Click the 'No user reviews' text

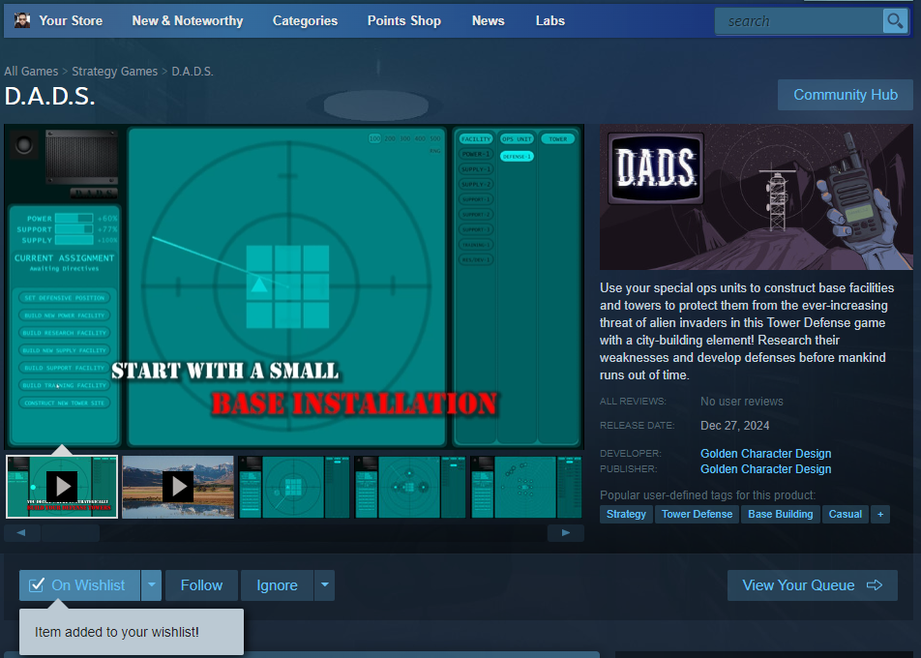tap(742, 402)
